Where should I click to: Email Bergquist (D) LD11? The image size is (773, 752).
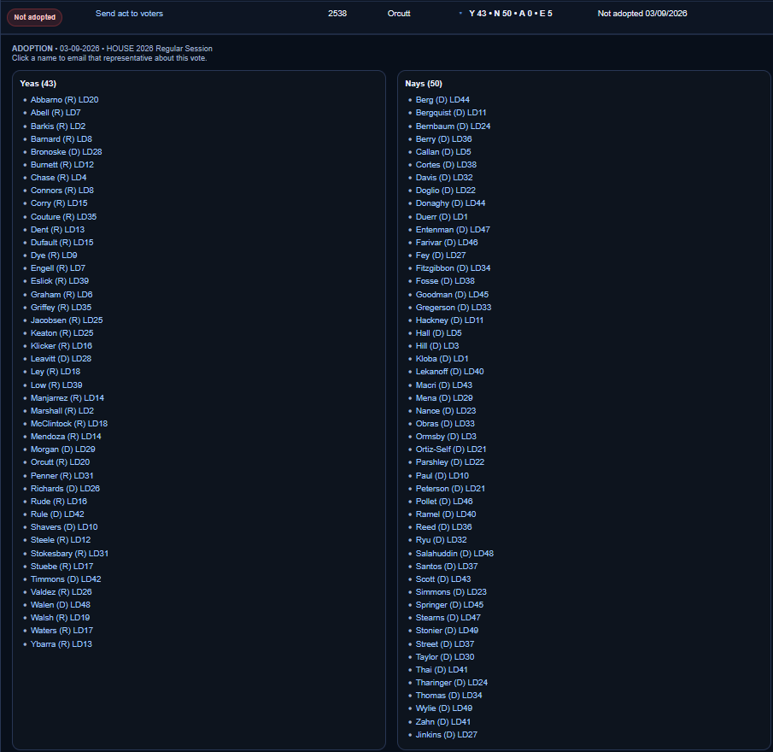[451, 113]
